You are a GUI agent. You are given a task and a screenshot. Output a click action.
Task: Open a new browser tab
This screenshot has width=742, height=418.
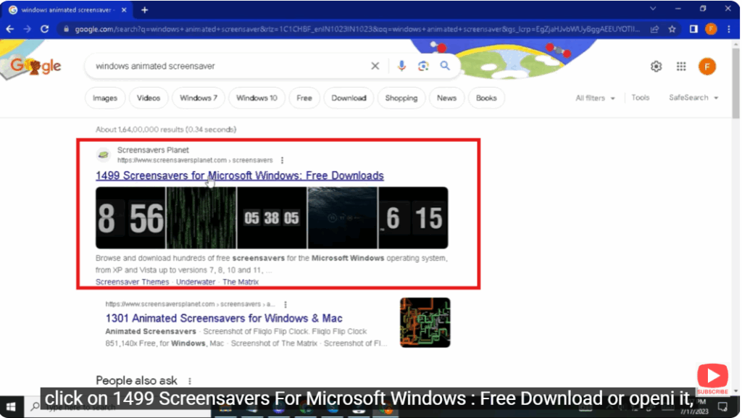[x=146, y=10]
